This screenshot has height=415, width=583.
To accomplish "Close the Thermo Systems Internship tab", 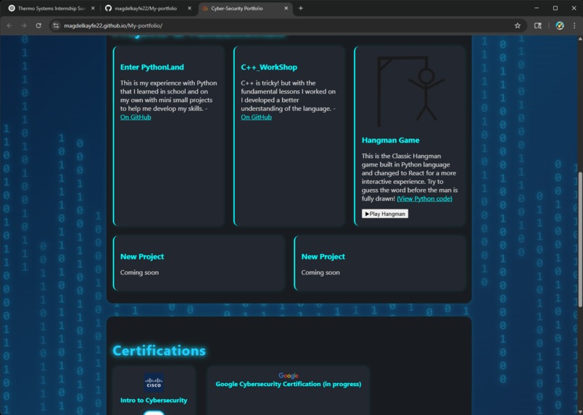I will (93, 8).
